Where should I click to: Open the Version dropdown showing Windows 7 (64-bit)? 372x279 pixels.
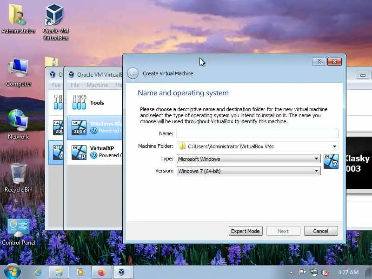click(248, 171)
